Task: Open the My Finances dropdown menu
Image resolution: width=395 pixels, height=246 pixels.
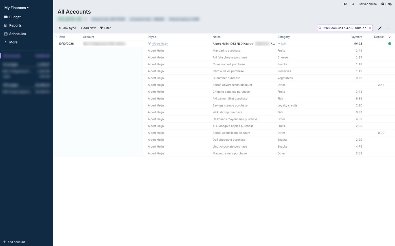Action: [x=16, y=8]
